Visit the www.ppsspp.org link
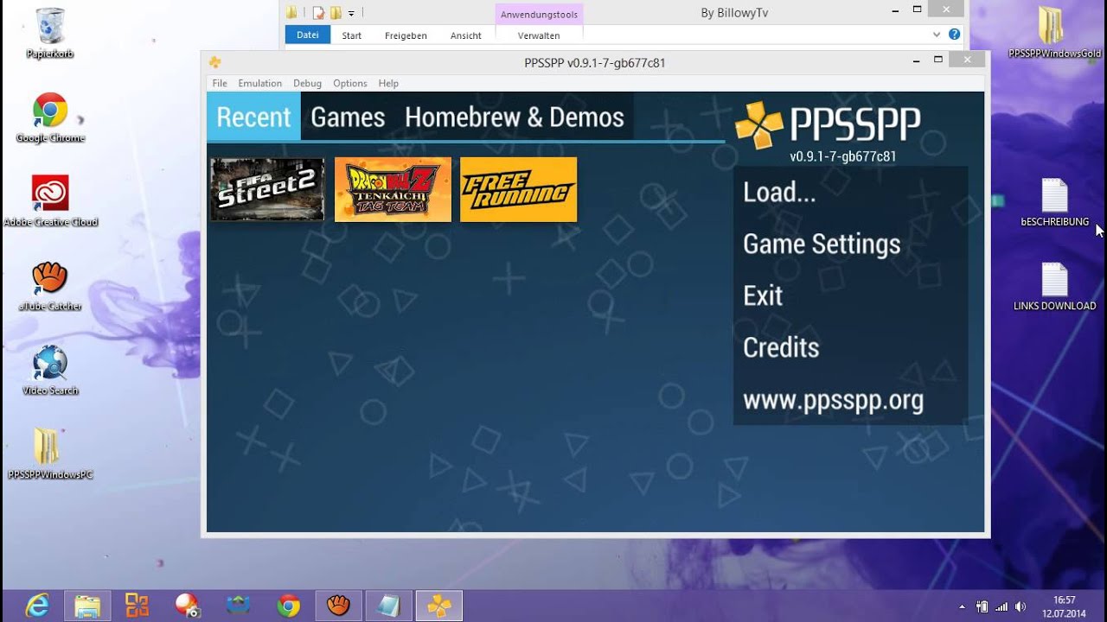 850,400
